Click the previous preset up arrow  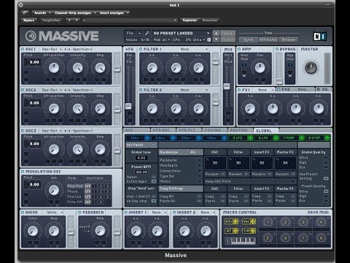click(216, 33)
